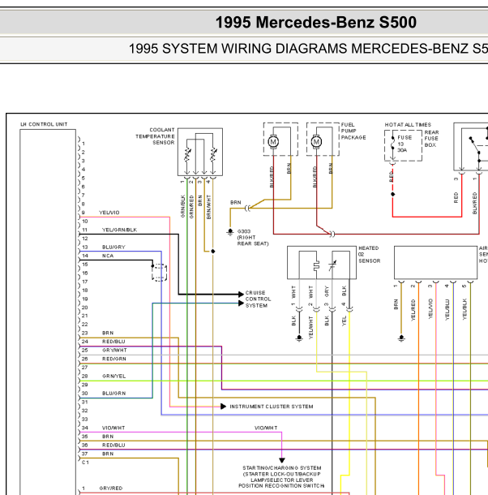Click the vertical "YEL/WHT" wire label

(310, 328)
